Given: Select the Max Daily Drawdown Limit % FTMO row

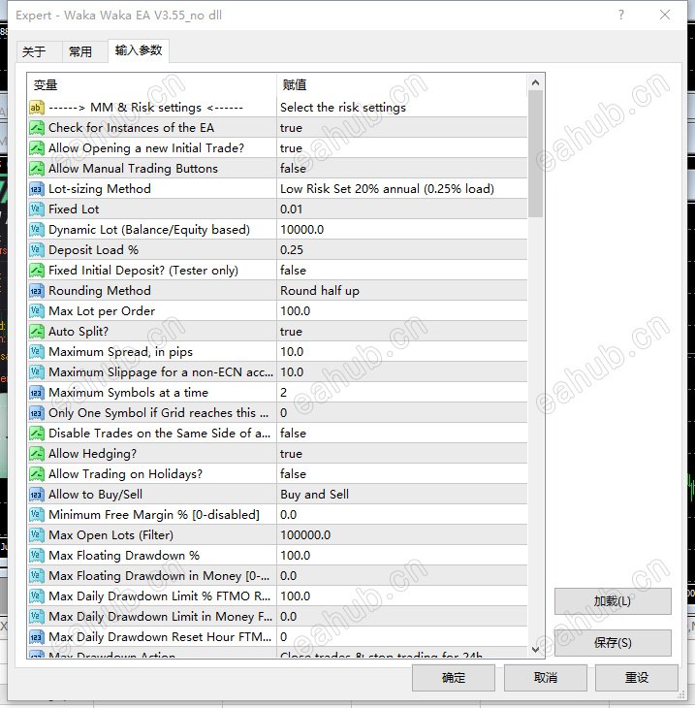Looking at the screenshot, I should [x=277, y=596].
